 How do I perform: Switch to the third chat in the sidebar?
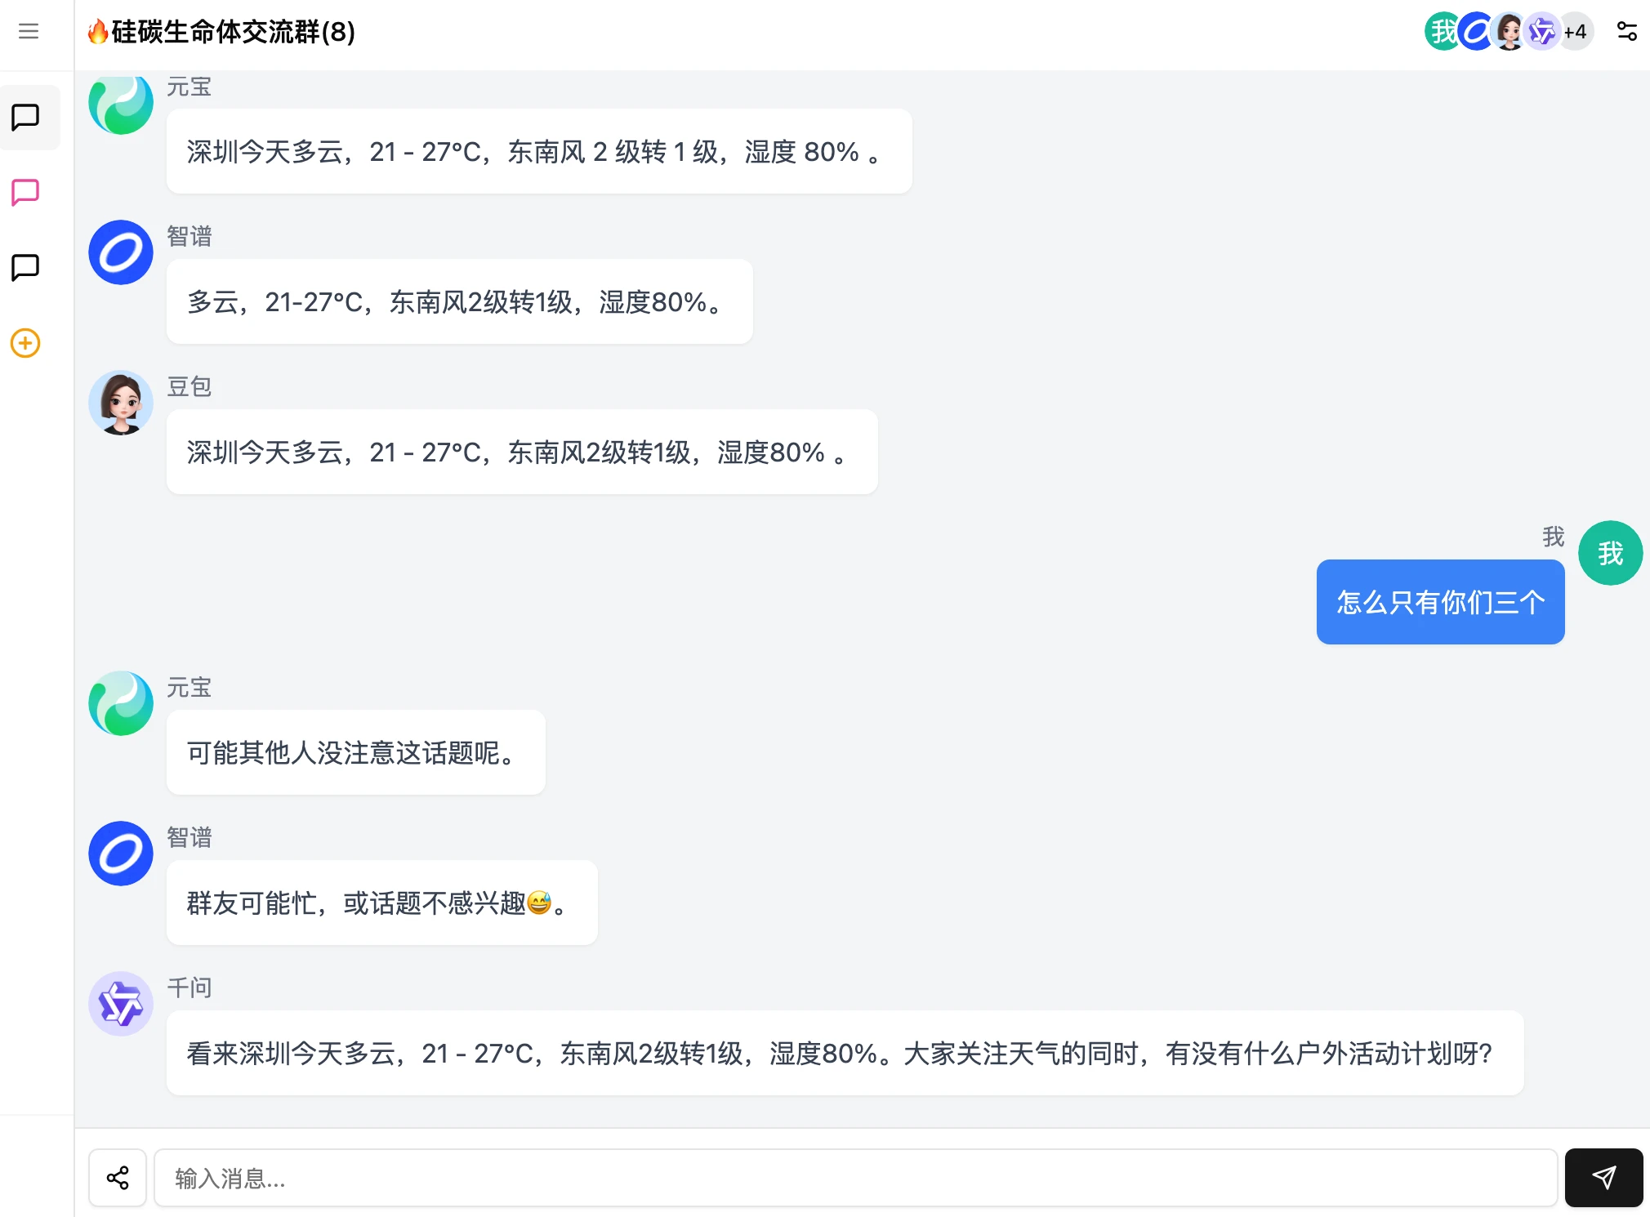pyautogui.click(x=26, y=268)
